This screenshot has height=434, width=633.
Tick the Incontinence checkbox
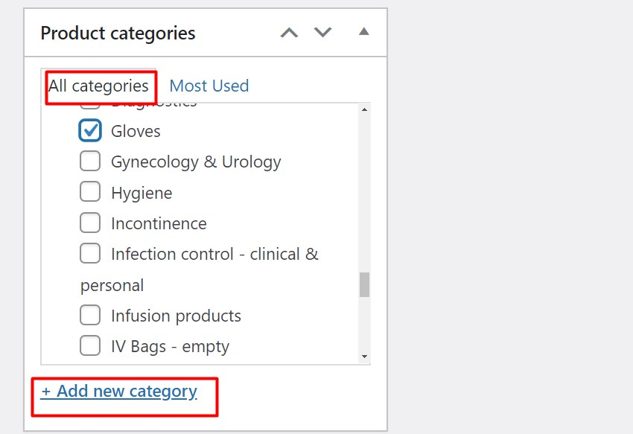[x=90, y=223]
